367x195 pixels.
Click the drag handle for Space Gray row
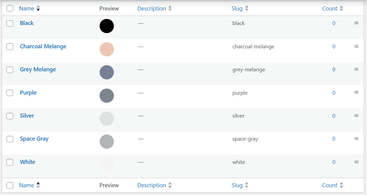point(356,139)
